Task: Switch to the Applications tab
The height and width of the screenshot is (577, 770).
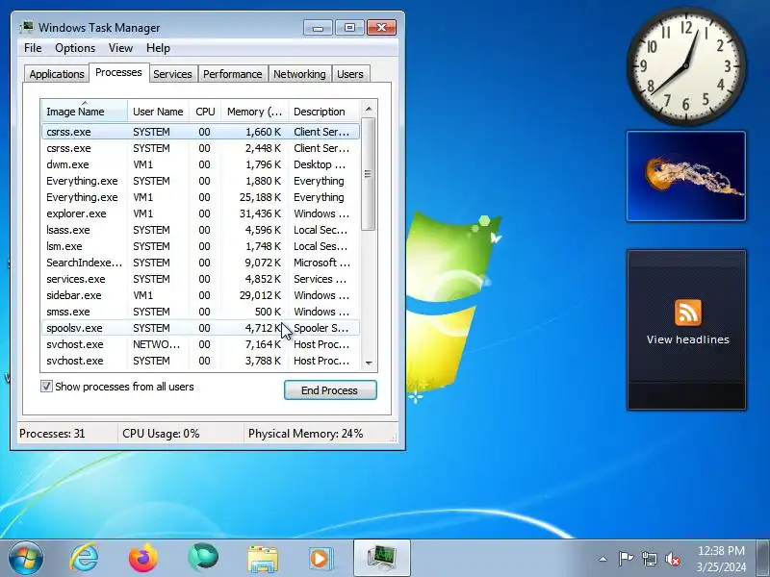Action: [x=57, y=74]
